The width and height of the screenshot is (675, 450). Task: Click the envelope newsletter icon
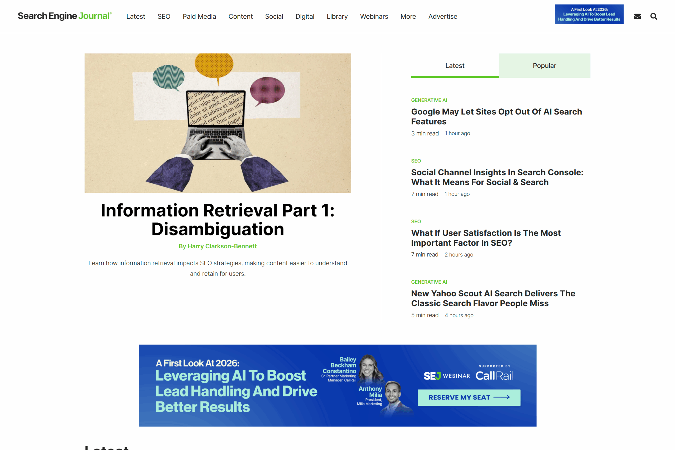pyautogui.click(x=637, y=16)
